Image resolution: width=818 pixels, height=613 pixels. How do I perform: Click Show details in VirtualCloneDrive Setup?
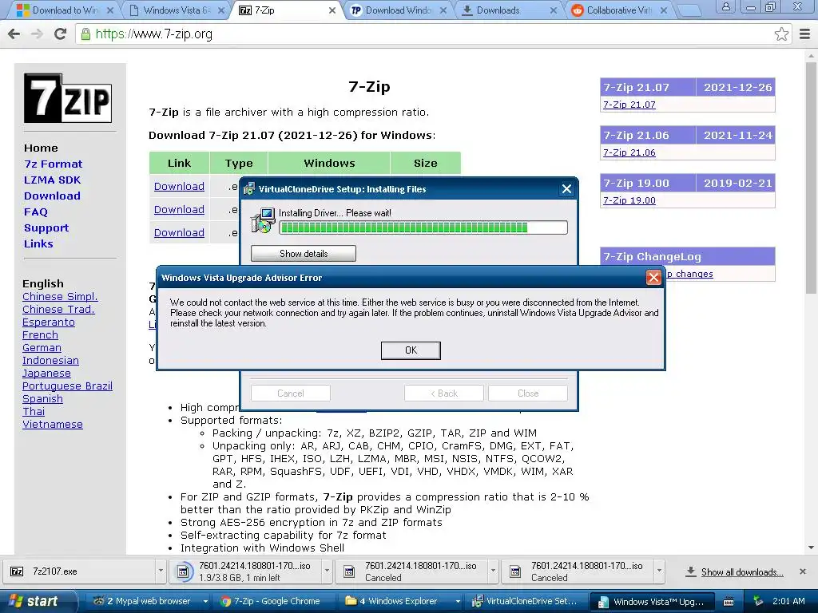303,253
